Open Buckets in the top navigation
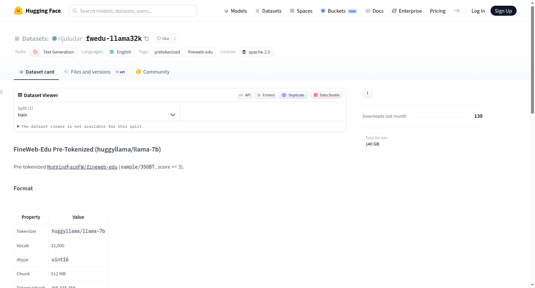This screenshot has height=288, width=535. tap(339, 11)
